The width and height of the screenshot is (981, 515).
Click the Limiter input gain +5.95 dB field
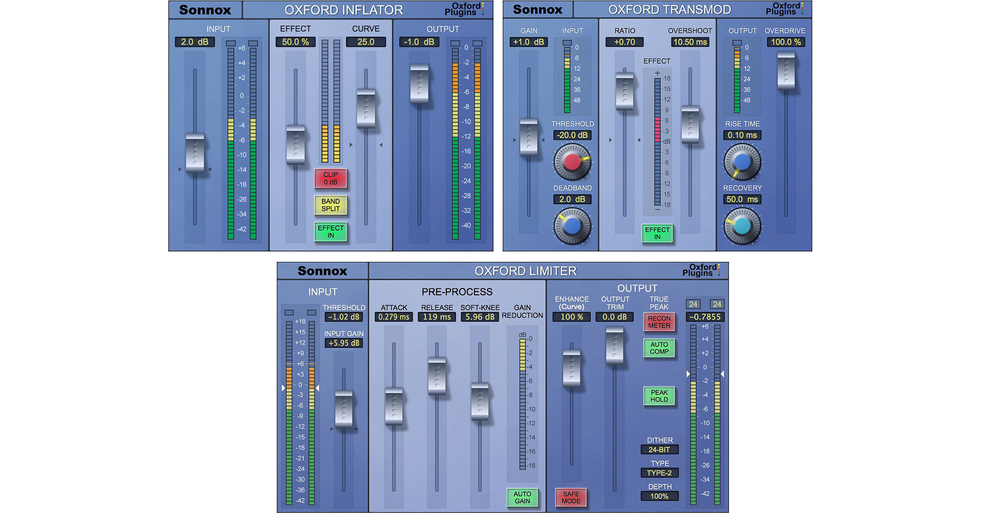click(x=343, y=343)
